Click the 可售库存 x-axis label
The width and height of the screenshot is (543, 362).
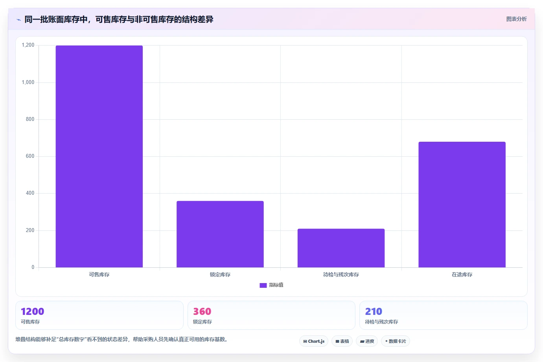pos(99,274)
